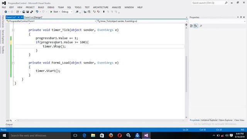Click the New Project toolbar icon

point(17,12)
